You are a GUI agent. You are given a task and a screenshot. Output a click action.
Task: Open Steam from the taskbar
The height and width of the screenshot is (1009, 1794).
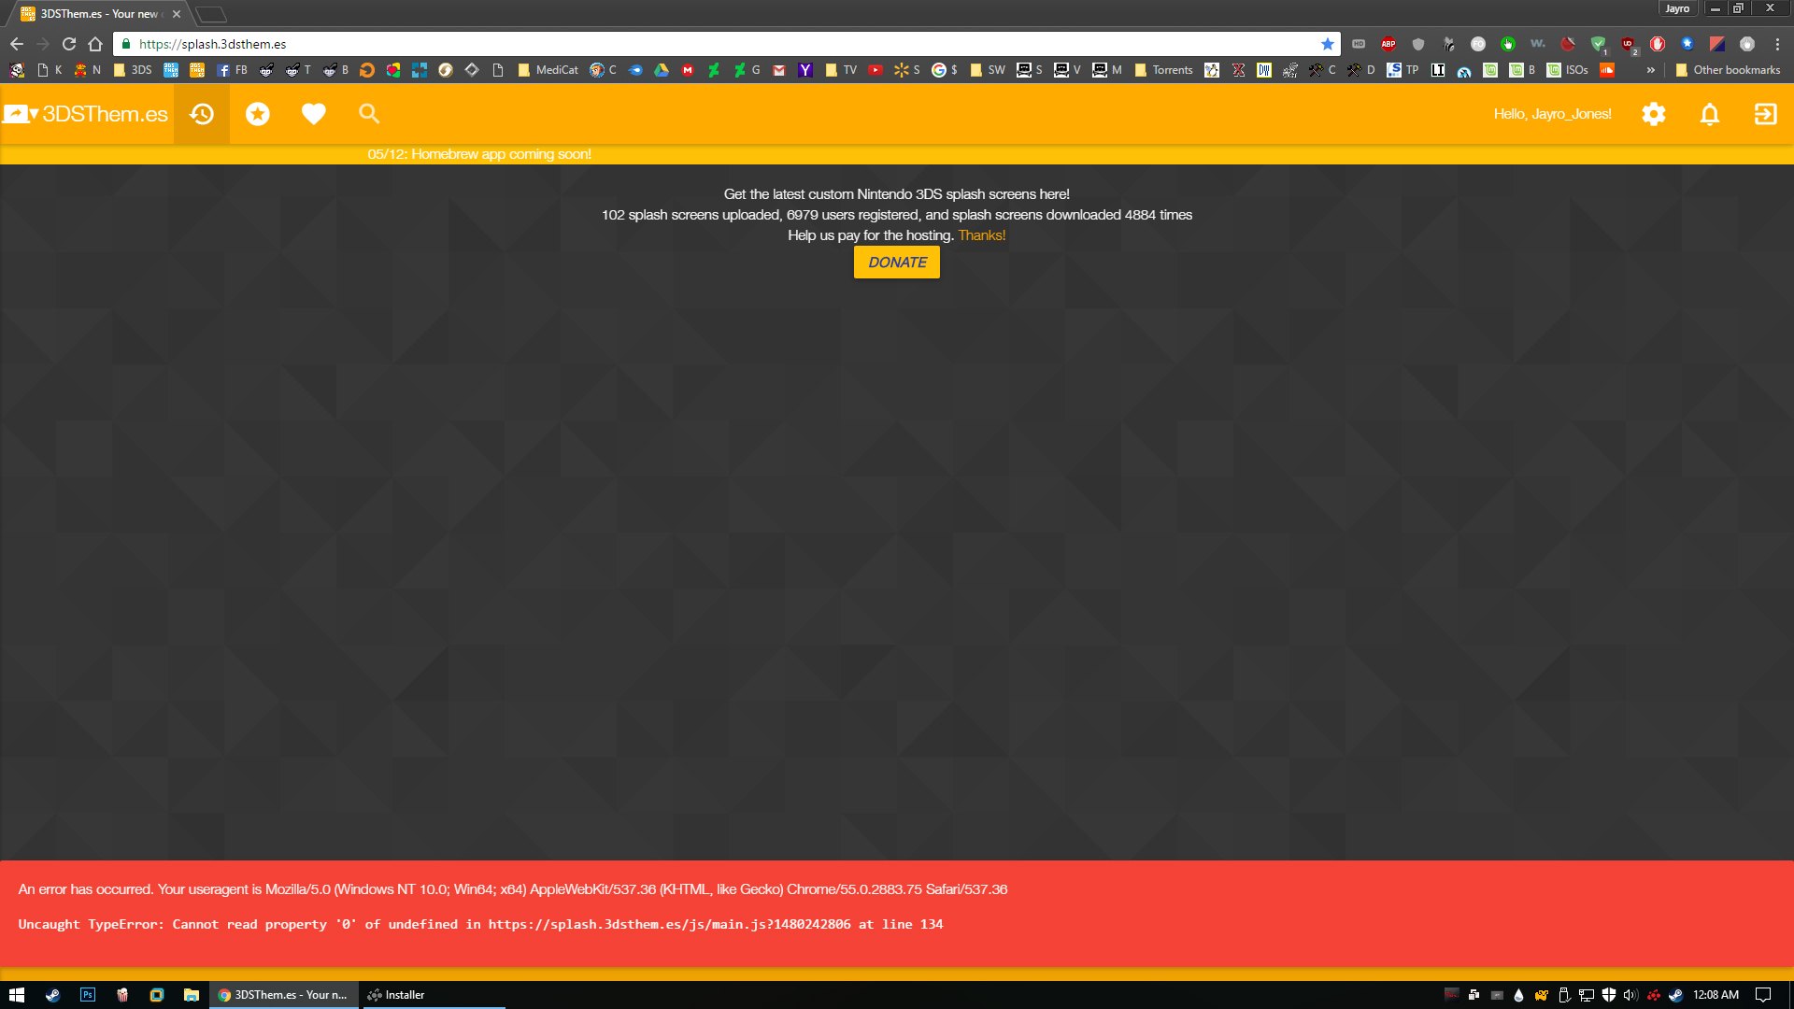point(52,995)
